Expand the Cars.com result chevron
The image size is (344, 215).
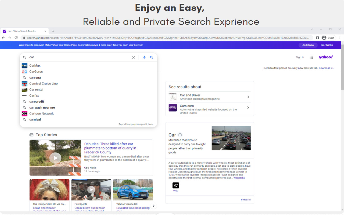(x=248, y=108)
